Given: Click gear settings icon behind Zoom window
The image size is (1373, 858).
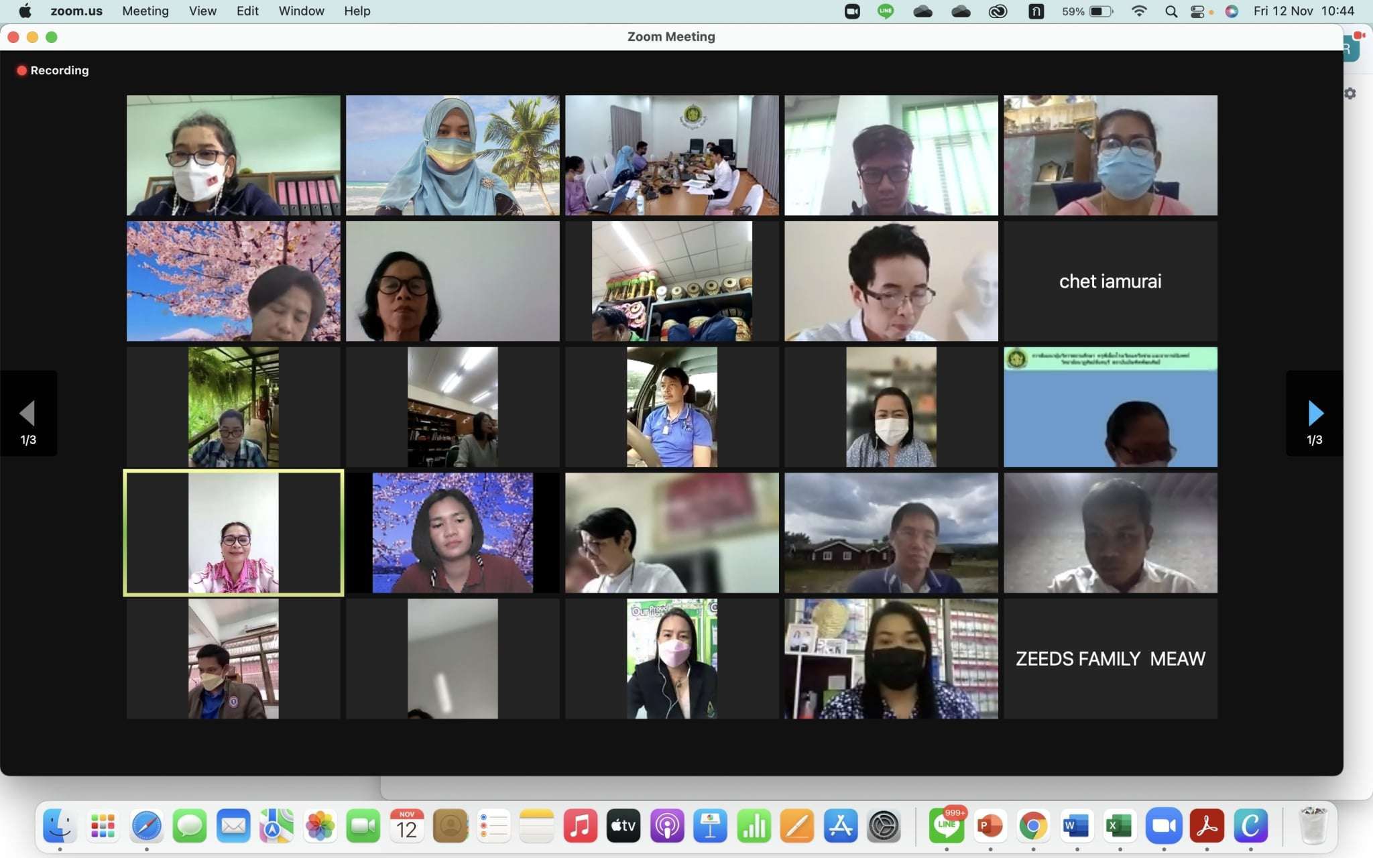Looking at the screenshot, I should click(1350, 94).
